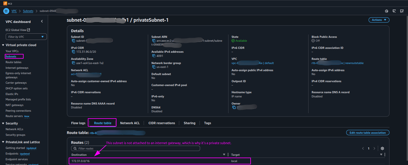408x165 pixels.
Task: Open the Filter by VPC dropdown
Action: (x=26, y=37)
